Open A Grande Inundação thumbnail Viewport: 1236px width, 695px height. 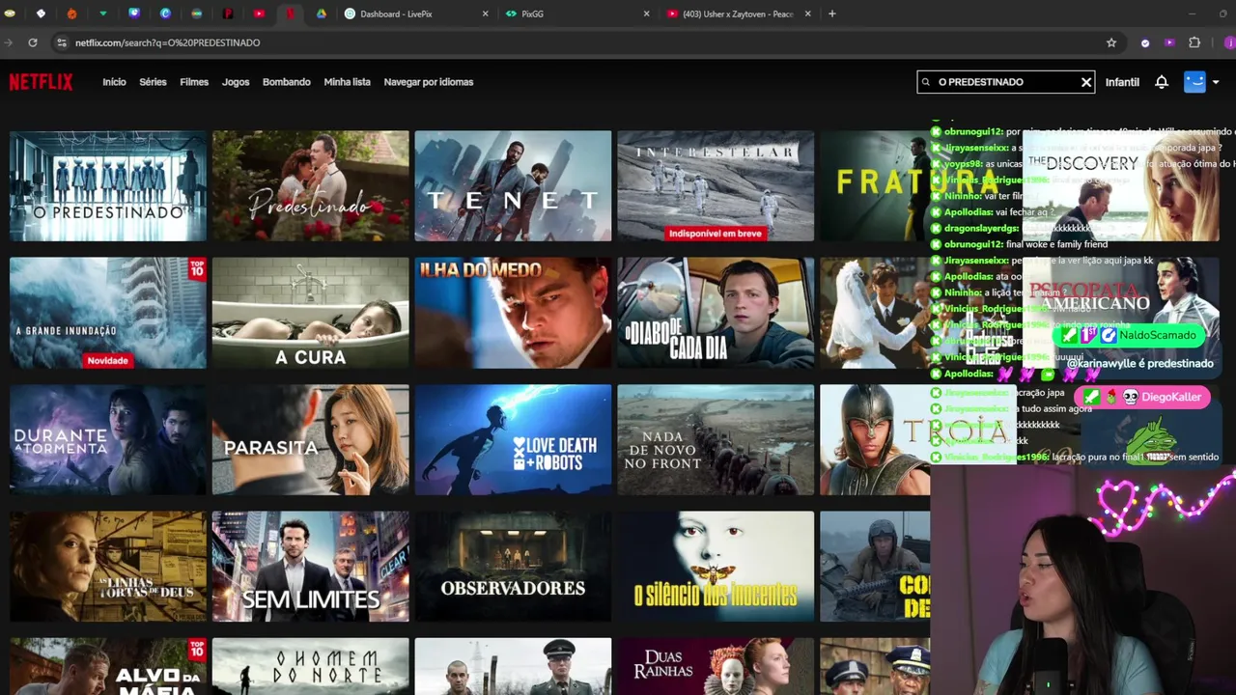(x=108, y=313)
